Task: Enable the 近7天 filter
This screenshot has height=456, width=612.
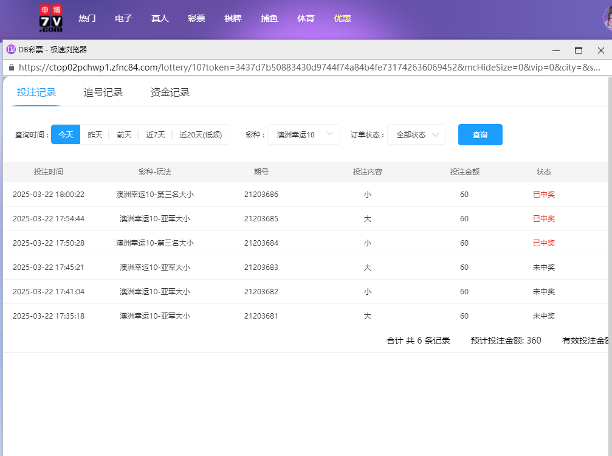Action: [155, 134]
